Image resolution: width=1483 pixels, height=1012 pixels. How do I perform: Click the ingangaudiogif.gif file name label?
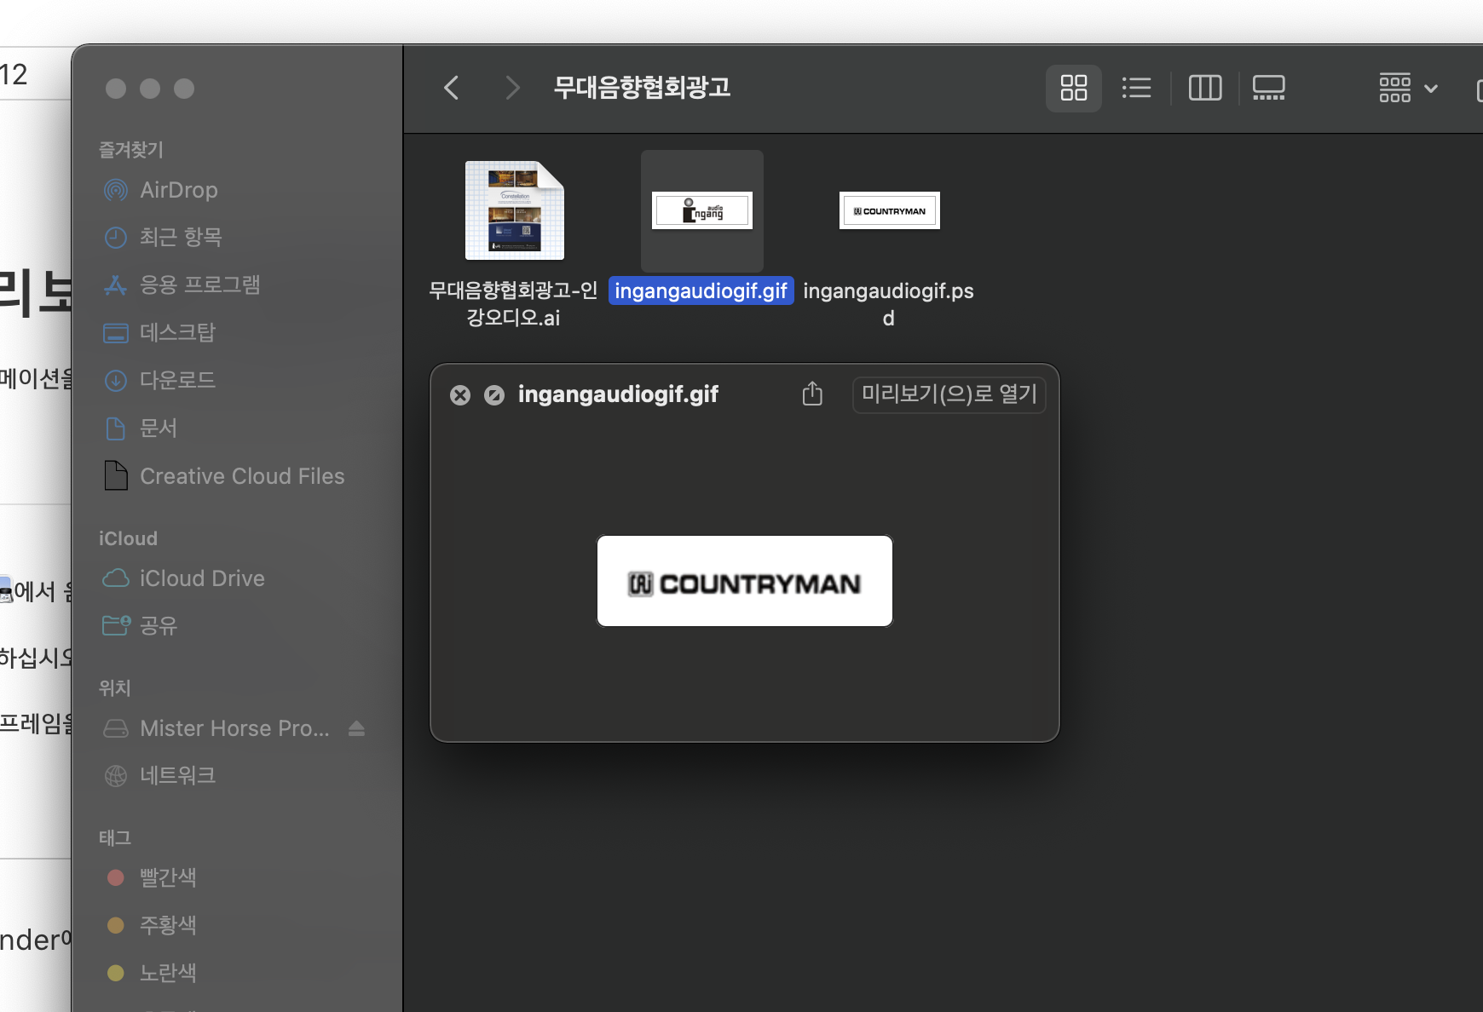[701, 291]
